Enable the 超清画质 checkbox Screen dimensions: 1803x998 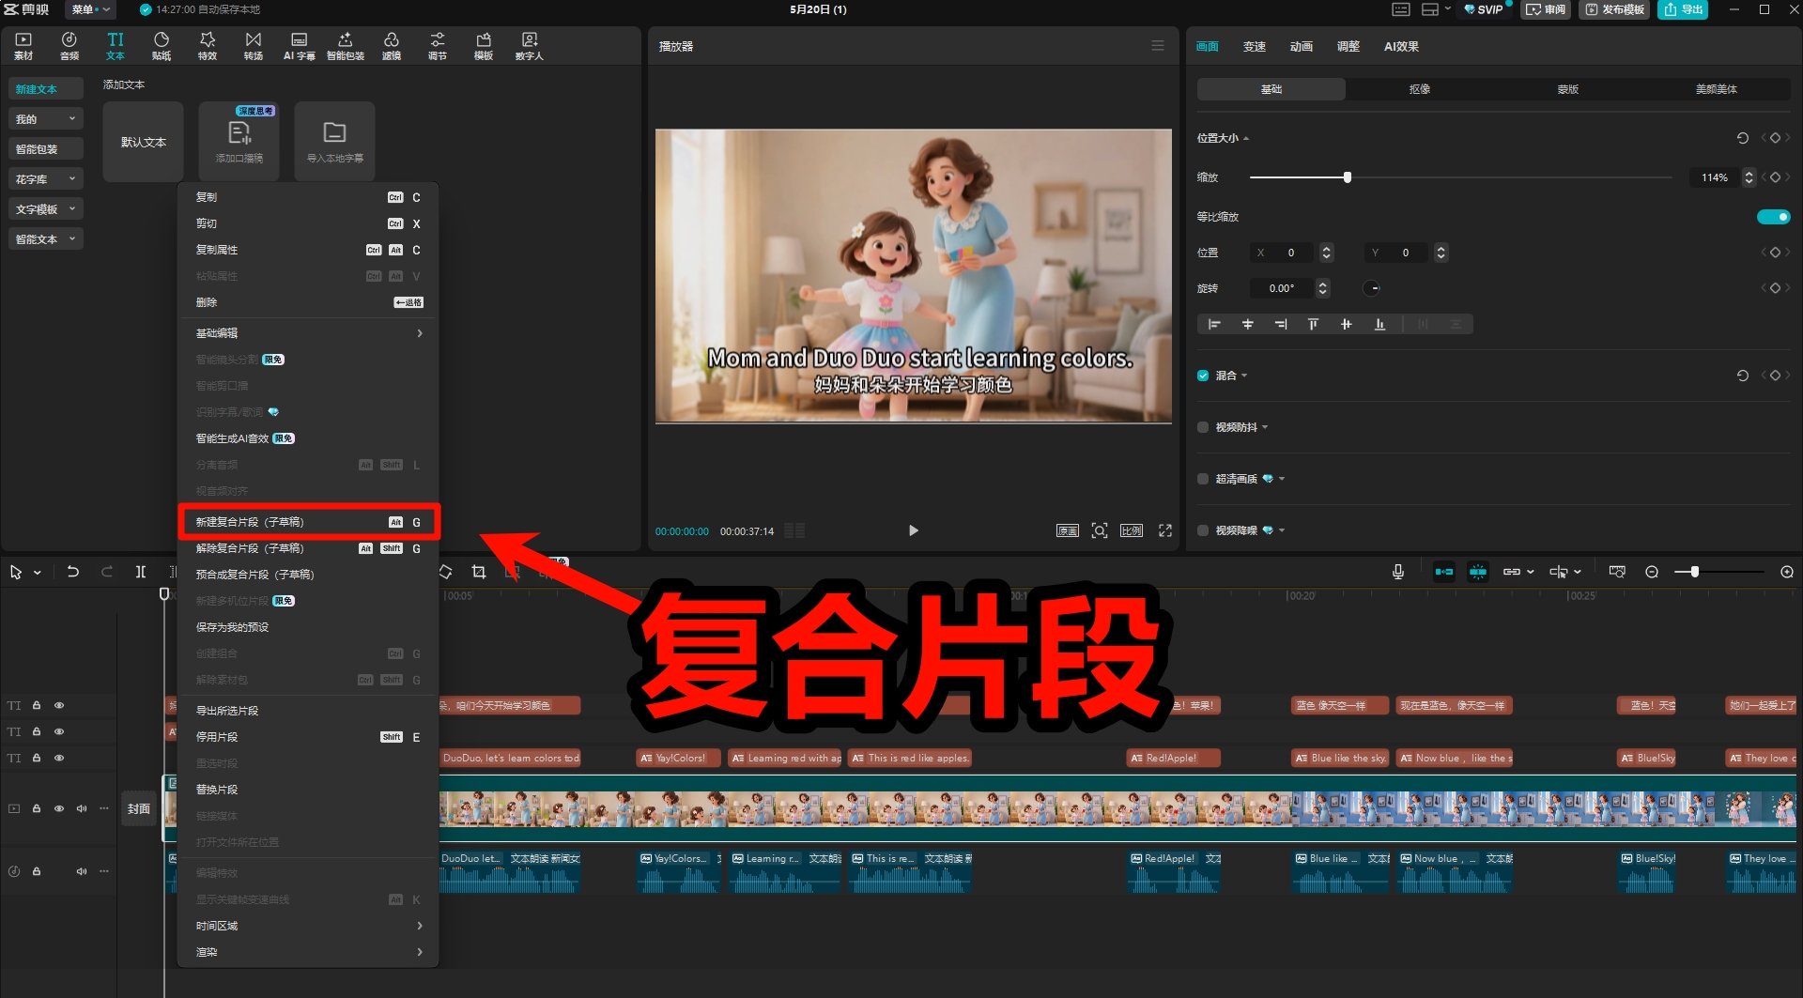[x=1203, y=479]
